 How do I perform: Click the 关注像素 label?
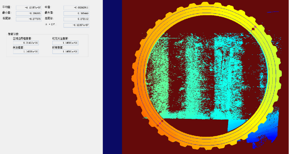coord(19,47)
